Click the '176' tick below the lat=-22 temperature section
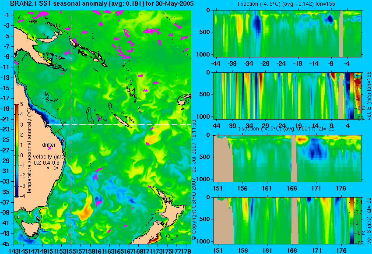Viewport: 372px width, 254px height. 341,188
